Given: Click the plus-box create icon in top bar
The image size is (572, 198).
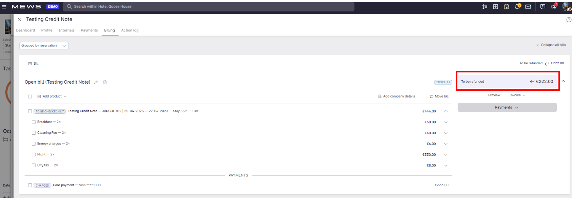Looking at the screenshot, I should tap(495, 6).
